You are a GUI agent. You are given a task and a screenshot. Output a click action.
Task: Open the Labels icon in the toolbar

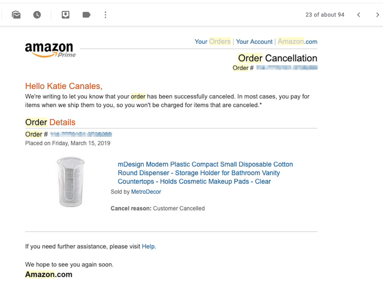[x=86, y=15]
